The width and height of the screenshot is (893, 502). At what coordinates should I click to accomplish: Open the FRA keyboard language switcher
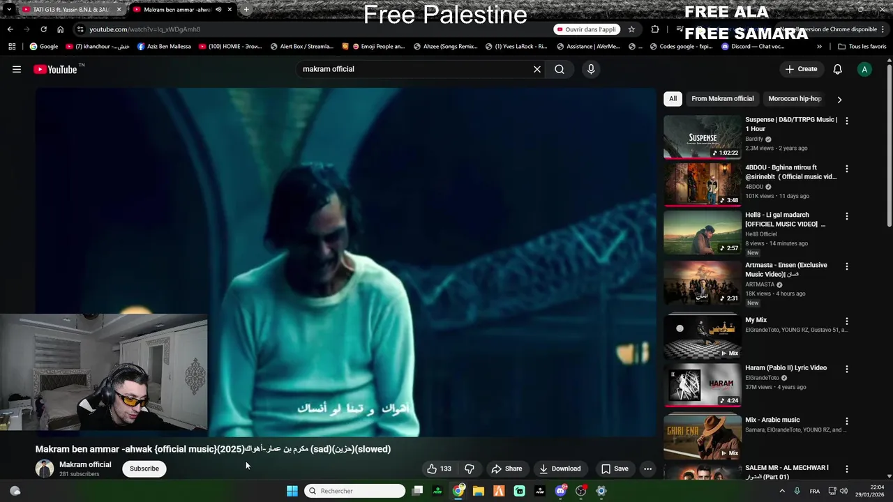(815, 491)
